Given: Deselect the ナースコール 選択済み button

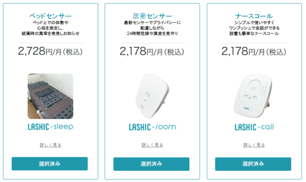Looking at the screenshot, I should coord(253,164).
